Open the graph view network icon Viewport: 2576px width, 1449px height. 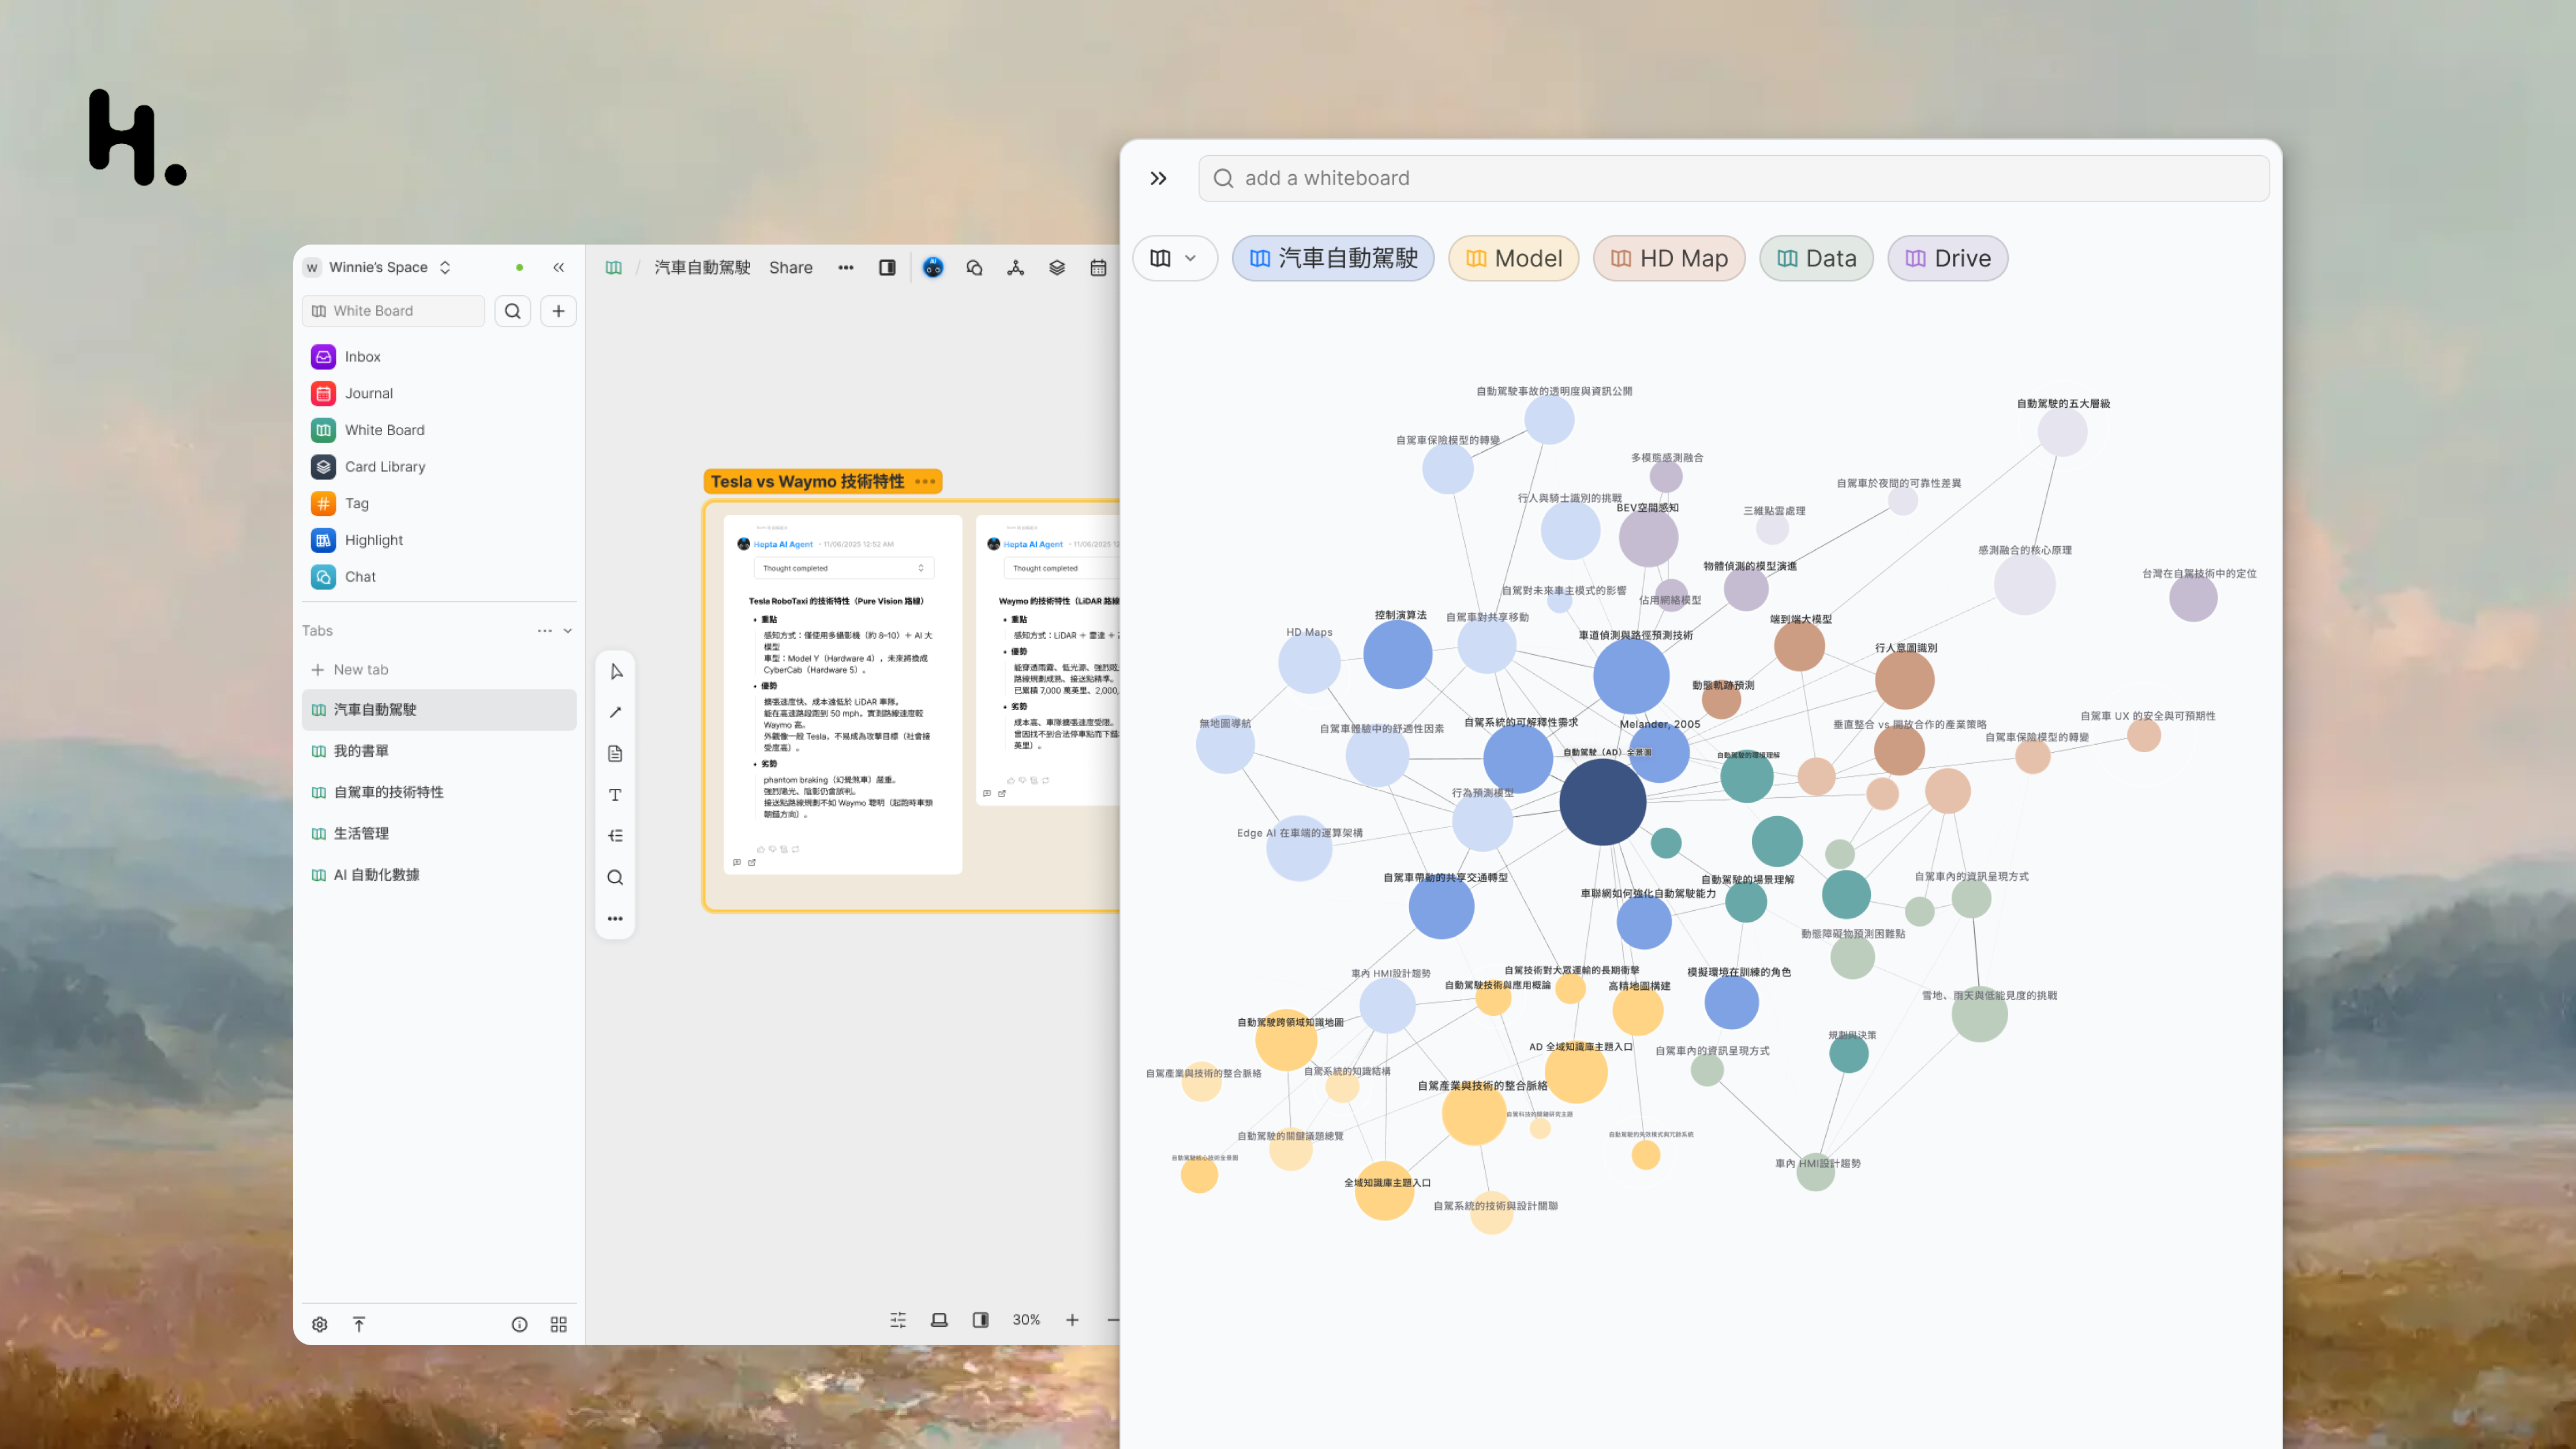pos(1015,267)
